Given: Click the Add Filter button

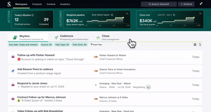Looking at the screenshot, I should [x=96, y=45].
